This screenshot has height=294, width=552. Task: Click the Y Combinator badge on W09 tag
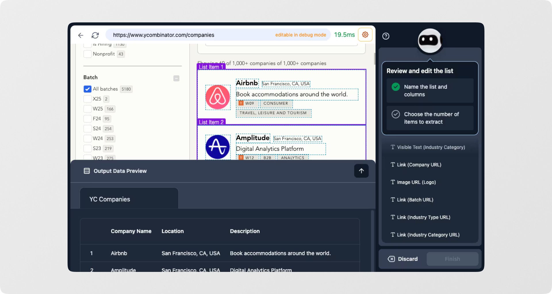click(x=241, y=103)
